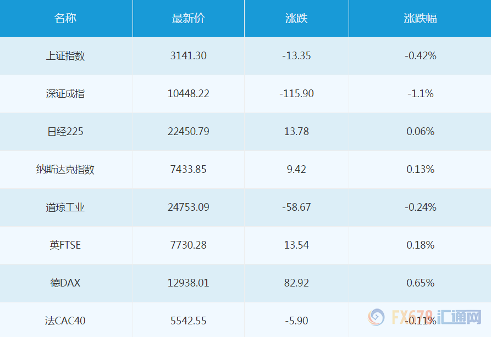Select the 名称 column header
This screenshot has height=337, width=491.
click(x=65, y=18)
